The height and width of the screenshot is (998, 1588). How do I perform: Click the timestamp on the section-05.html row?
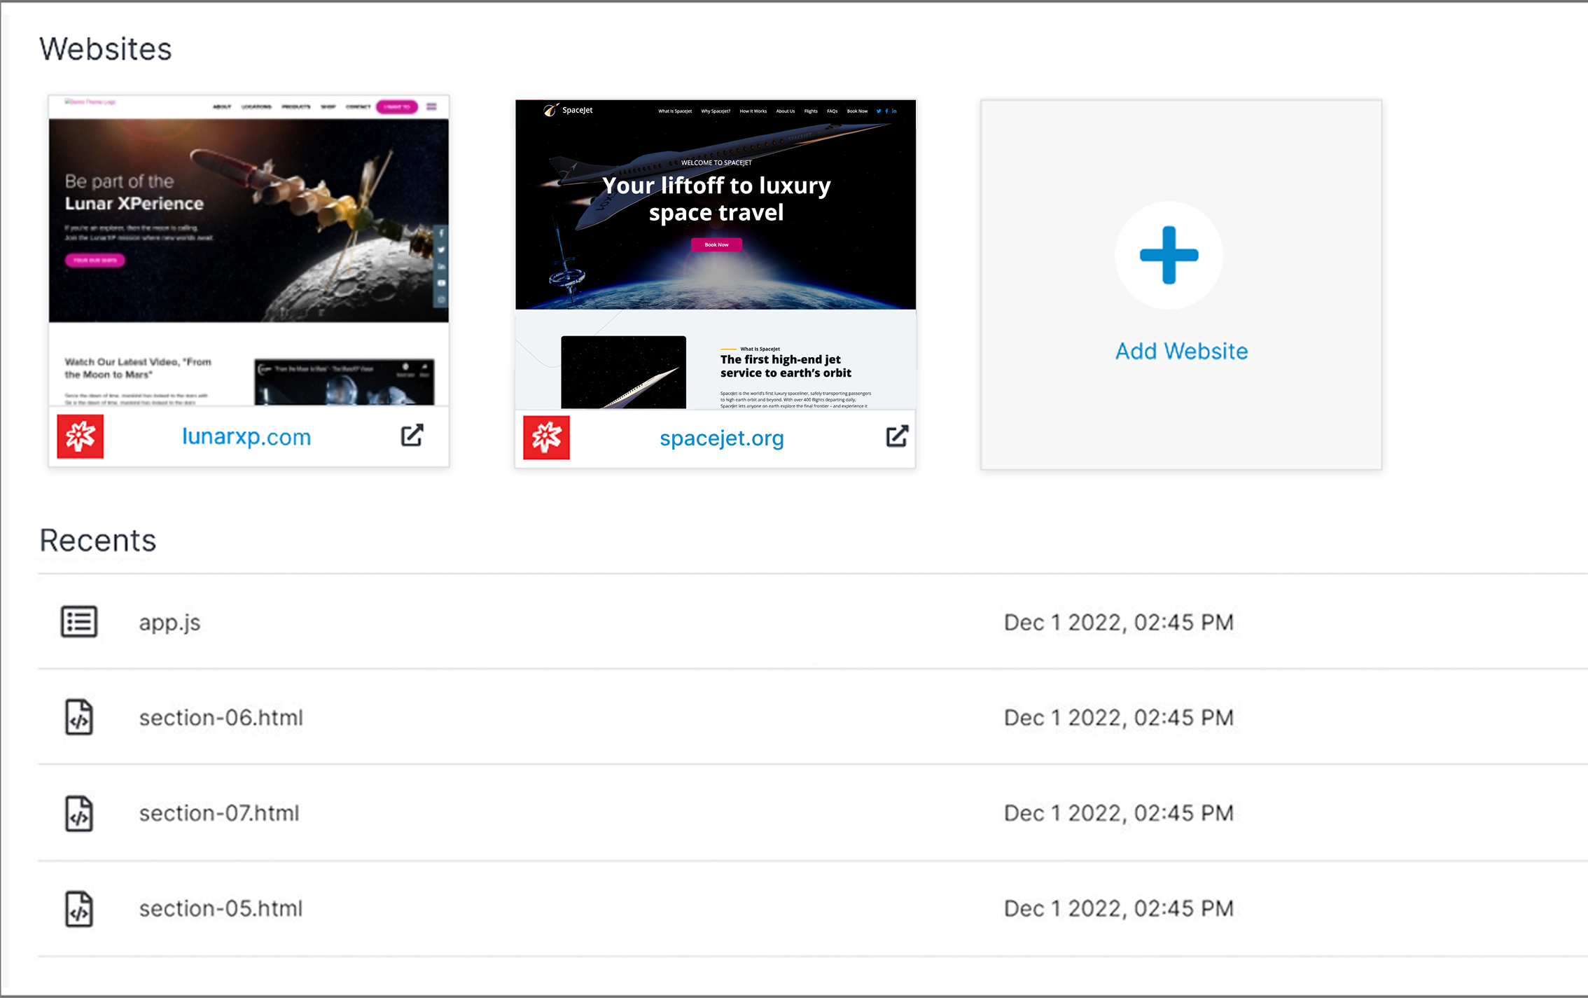pyautogui.click(x=1118, y=908)
